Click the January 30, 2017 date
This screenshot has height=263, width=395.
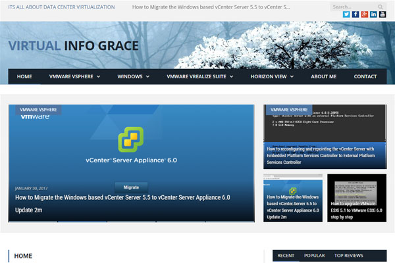(31, 188)
